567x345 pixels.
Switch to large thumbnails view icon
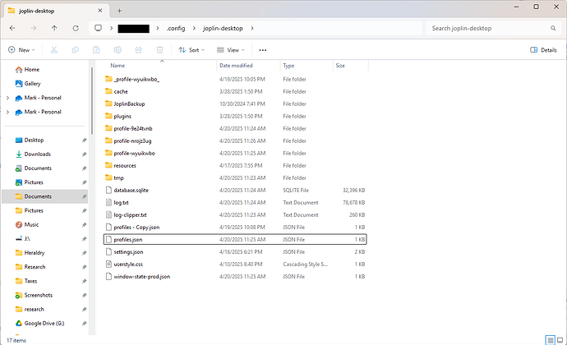pos(560,340)
